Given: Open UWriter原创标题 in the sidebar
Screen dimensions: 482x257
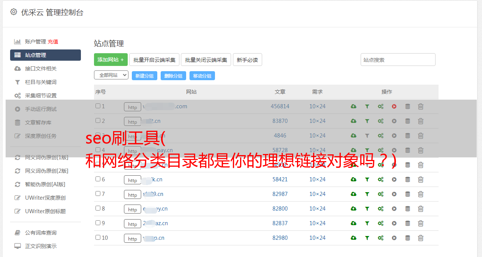Looking at the screenshot, I should 45,211.
